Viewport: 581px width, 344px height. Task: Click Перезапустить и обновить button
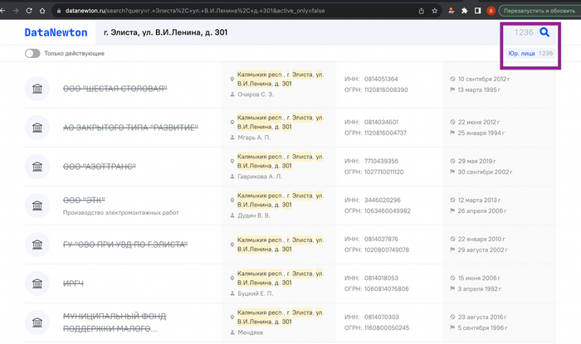tap(539, 11)
